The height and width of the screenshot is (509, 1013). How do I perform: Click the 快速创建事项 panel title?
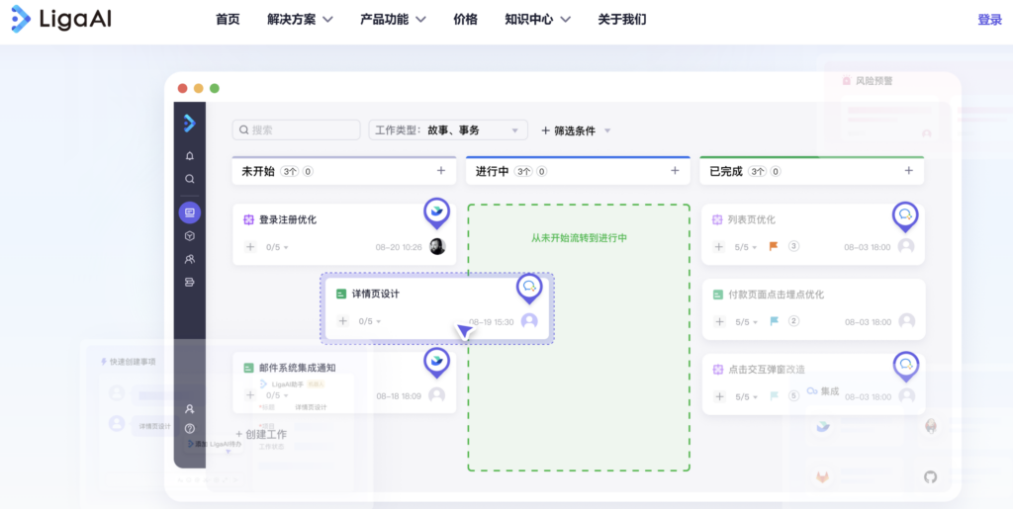click(133, 362)
